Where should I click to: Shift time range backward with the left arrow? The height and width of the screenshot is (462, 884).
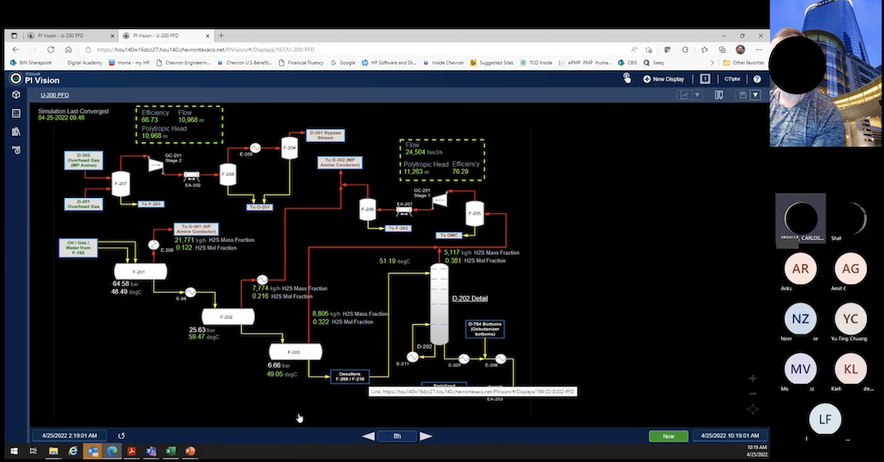[368, 436]
